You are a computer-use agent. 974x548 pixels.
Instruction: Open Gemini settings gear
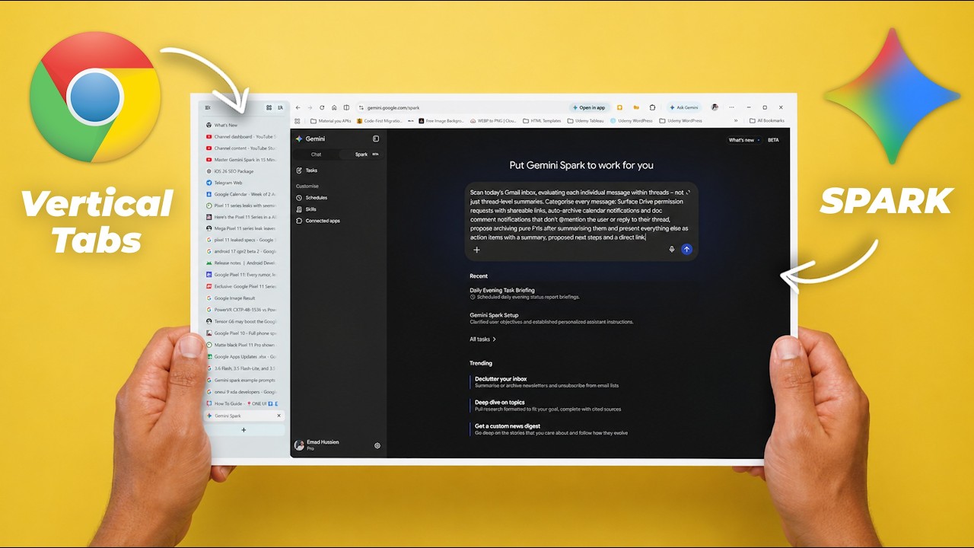point(377,446)
